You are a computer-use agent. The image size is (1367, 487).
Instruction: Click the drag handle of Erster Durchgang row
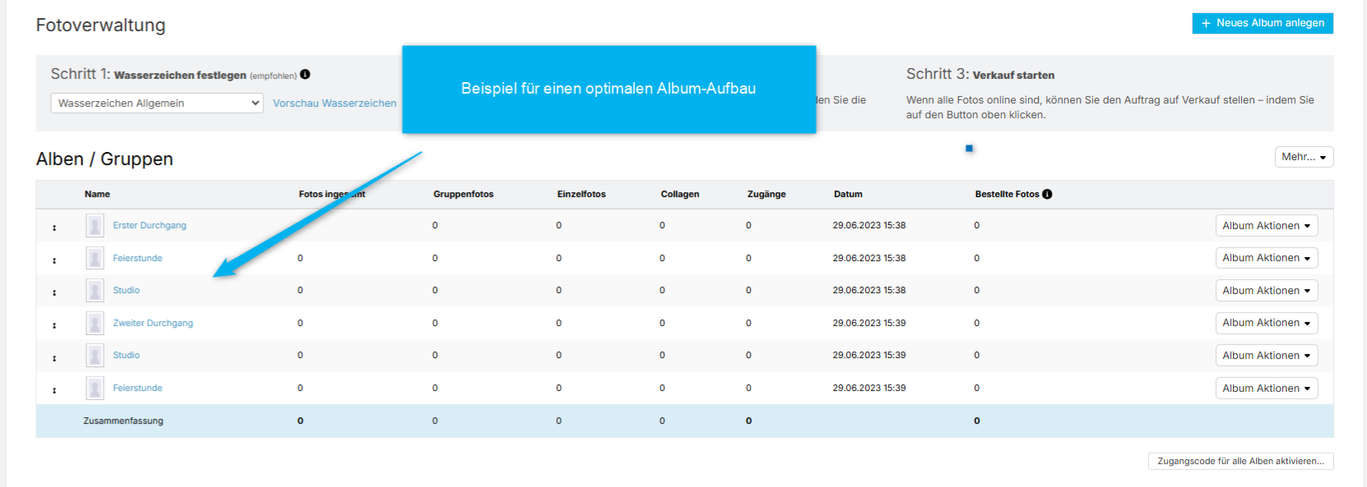[54, 227]
